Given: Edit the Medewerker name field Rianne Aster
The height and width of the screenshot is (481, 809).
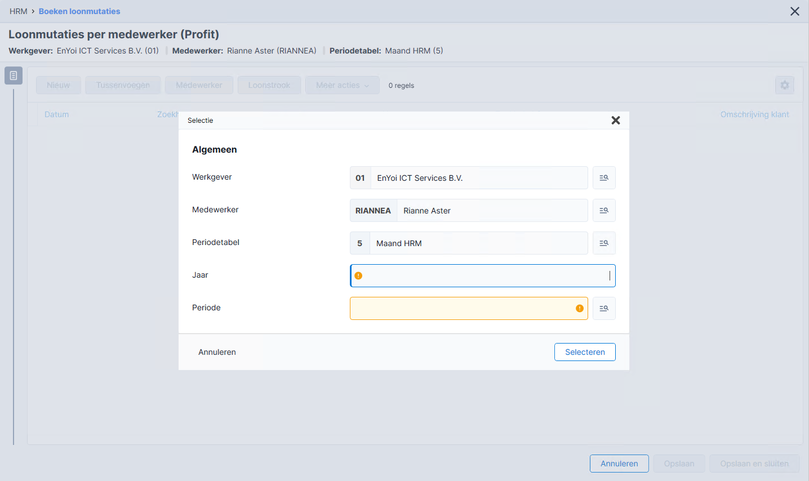Looking at the screenshot, I should tap(492, 211).
